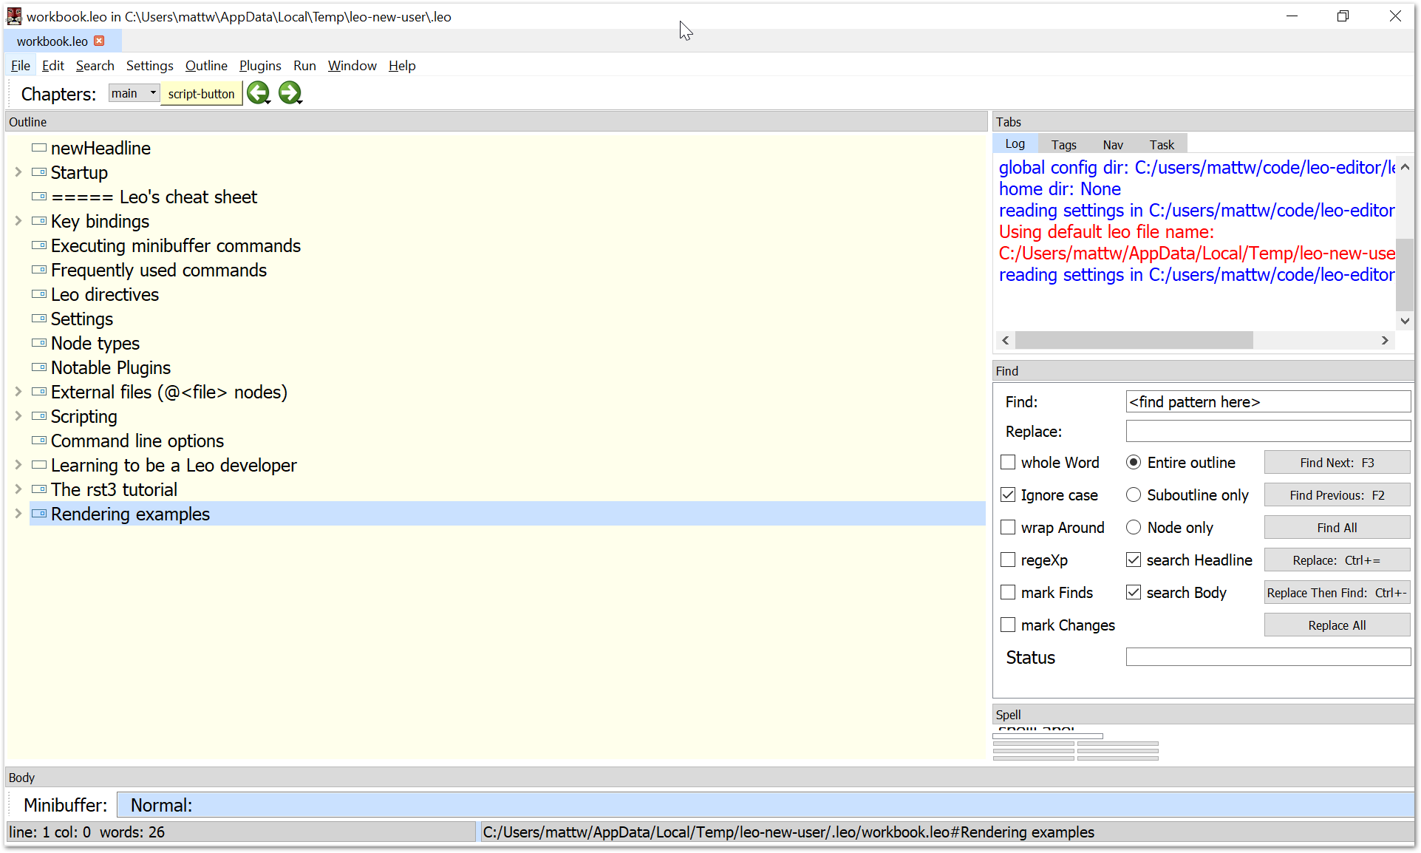Click the Leo application icon in title bar
Image resolution: width=1421 pixels, height=853 pixels.
(x=13, y=16)
